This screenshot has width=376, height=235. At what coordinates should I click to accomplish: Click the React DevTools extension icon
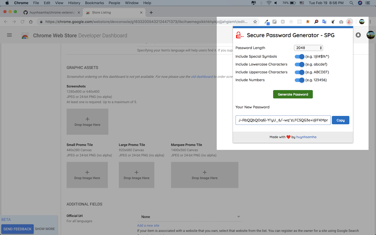coord(291,22)
